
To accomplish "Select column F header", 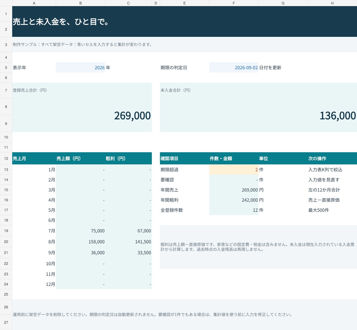I will pyautogui.click(x=234, y=3).
